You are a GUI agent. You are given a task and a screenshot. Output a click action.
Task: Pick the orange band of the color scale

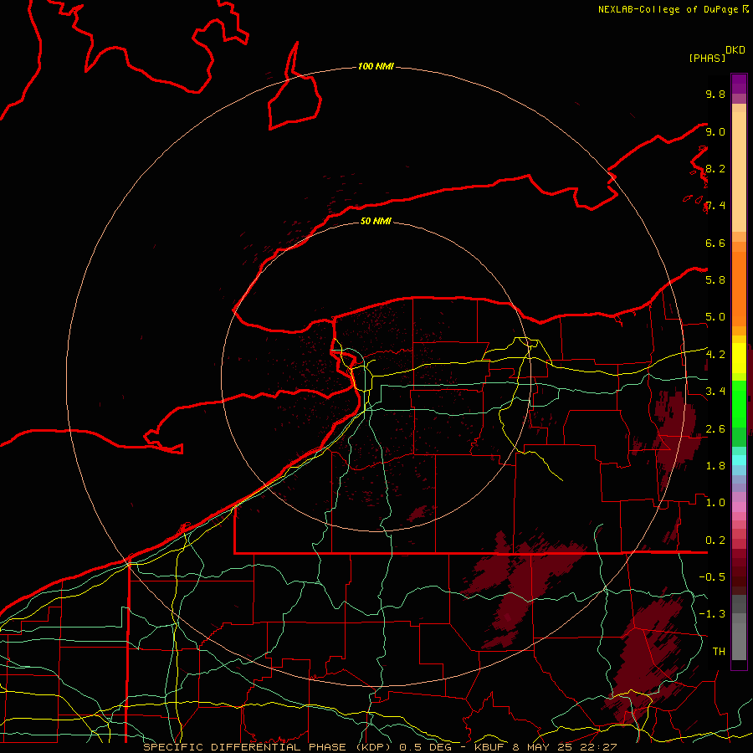click(739, 288)
